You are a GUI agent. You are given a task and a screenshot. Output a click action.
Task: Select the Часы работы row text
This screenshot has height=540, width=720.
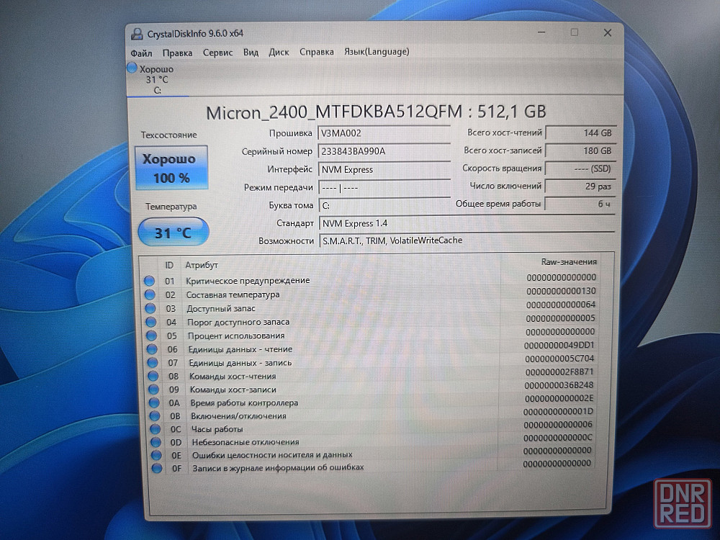[217, 429]
